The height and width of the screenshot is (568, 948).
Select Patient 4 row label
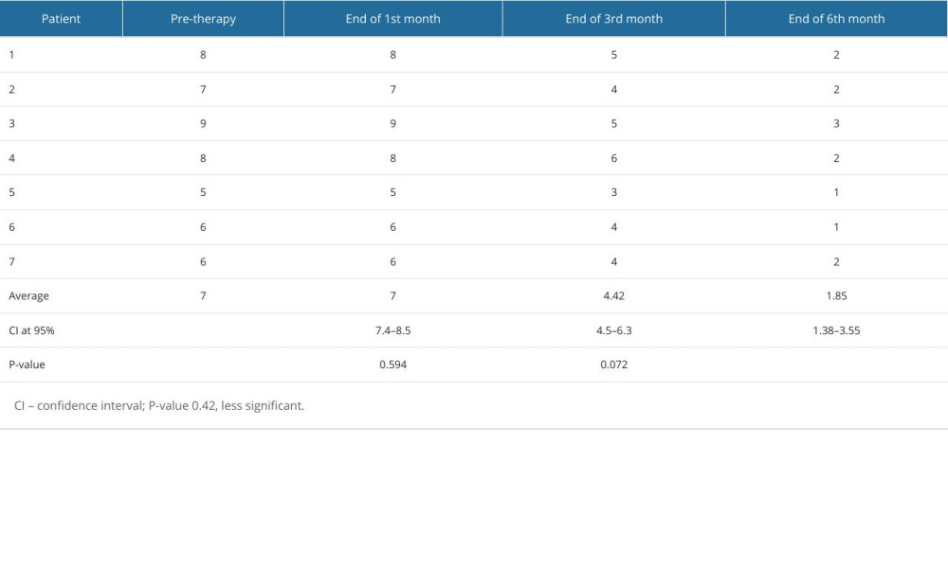click(11, 158)
